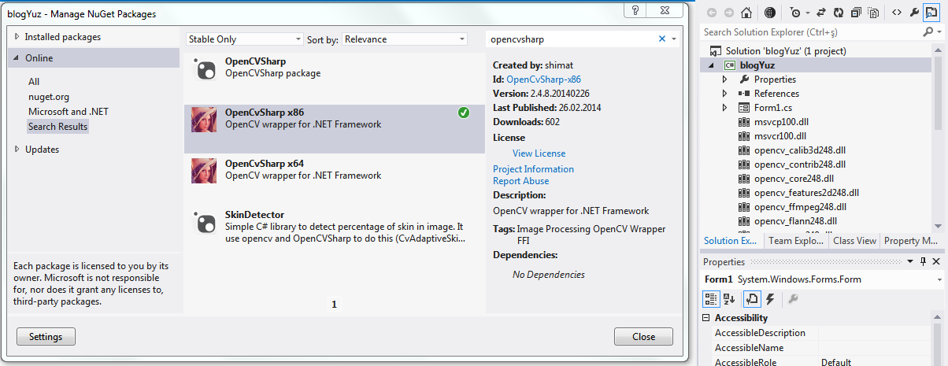Select Search Results in the left pane

(x=58, y=127)
